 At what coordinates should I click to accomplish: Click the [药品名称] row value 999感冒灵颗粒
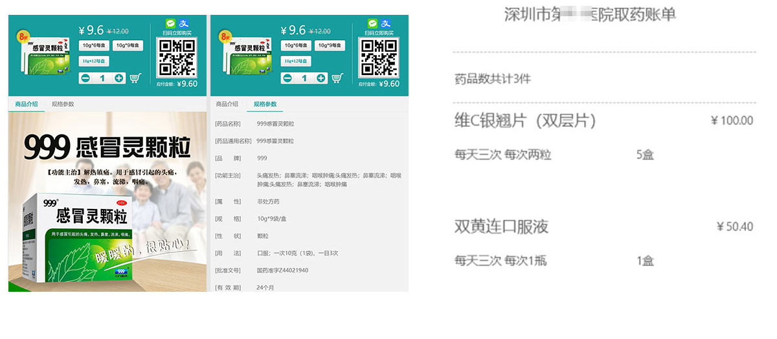coord(275,124)
